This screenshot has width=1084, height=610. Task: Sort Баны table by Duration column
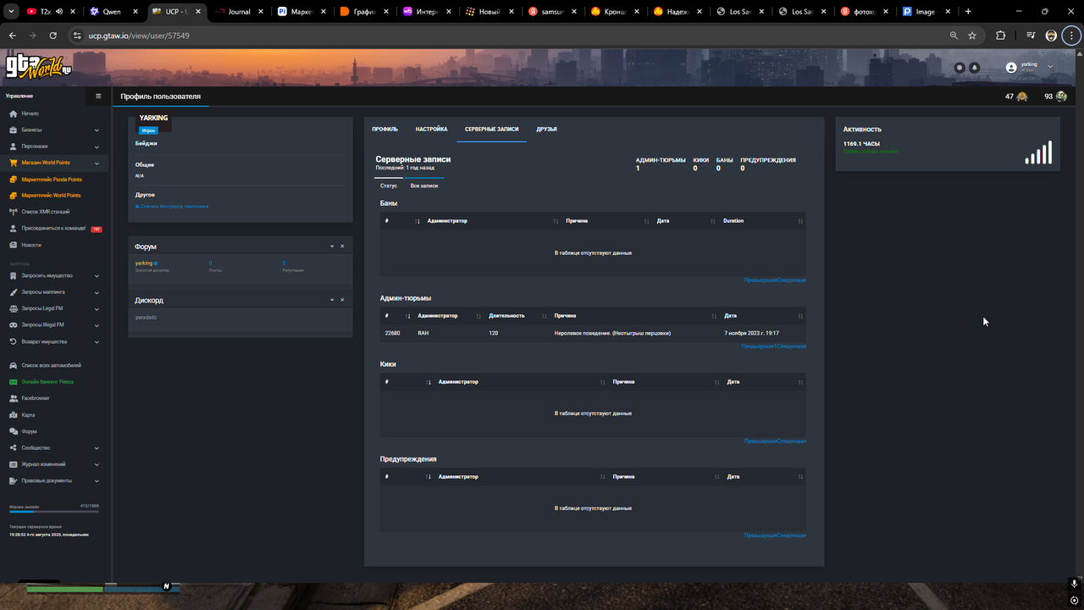(762, 221)
